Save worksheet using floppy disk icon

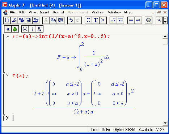(x=29, y=20)
